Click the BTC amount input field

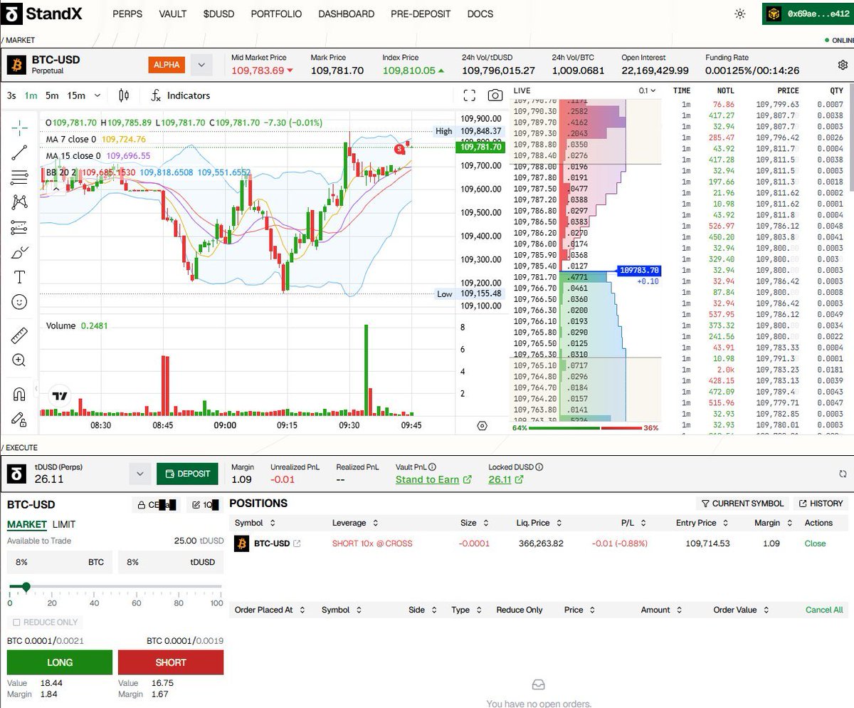click(x=60, y=562)
